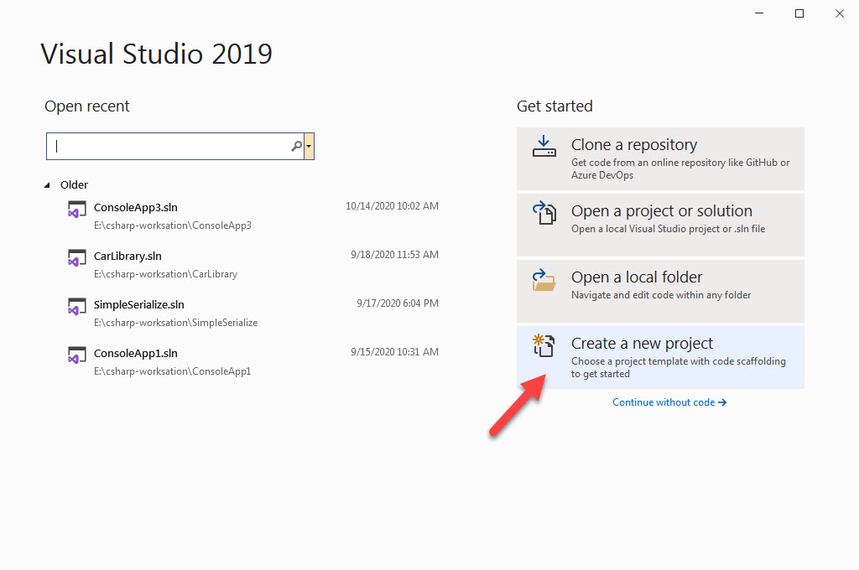Close the Visual Studio start window

coord(839,13)
